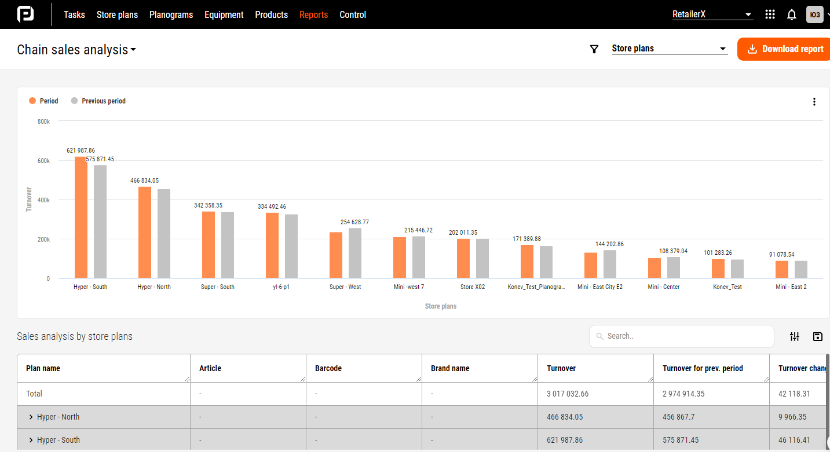Viewport: 830px width, 452px height.
Task: Switch to the Planograms menu item
Action: click(171, 14)
